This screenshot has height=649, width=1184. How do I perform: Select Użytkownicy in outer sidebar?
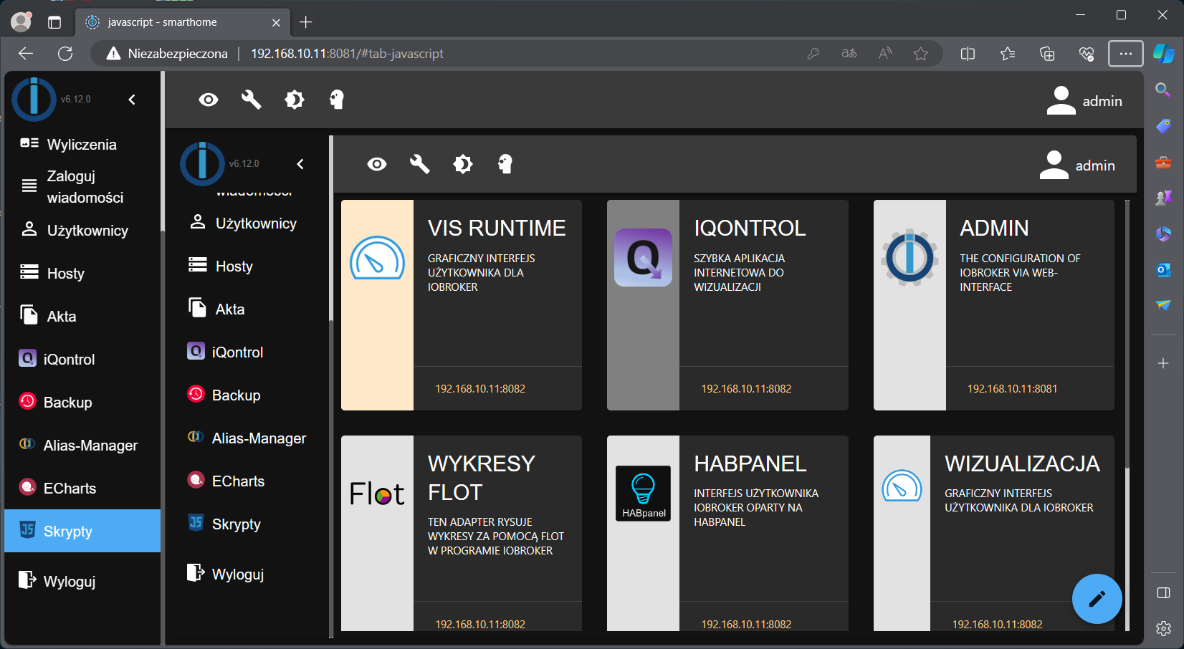click(82, 230)
